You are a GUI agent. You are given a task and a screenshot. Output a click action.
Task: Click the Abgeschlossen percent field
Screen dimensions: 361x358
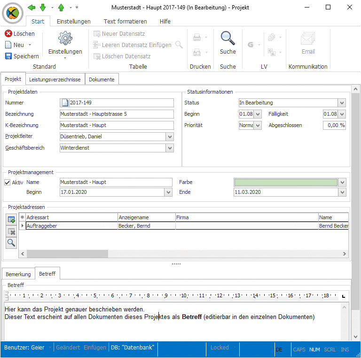click(x=334, y=125)
